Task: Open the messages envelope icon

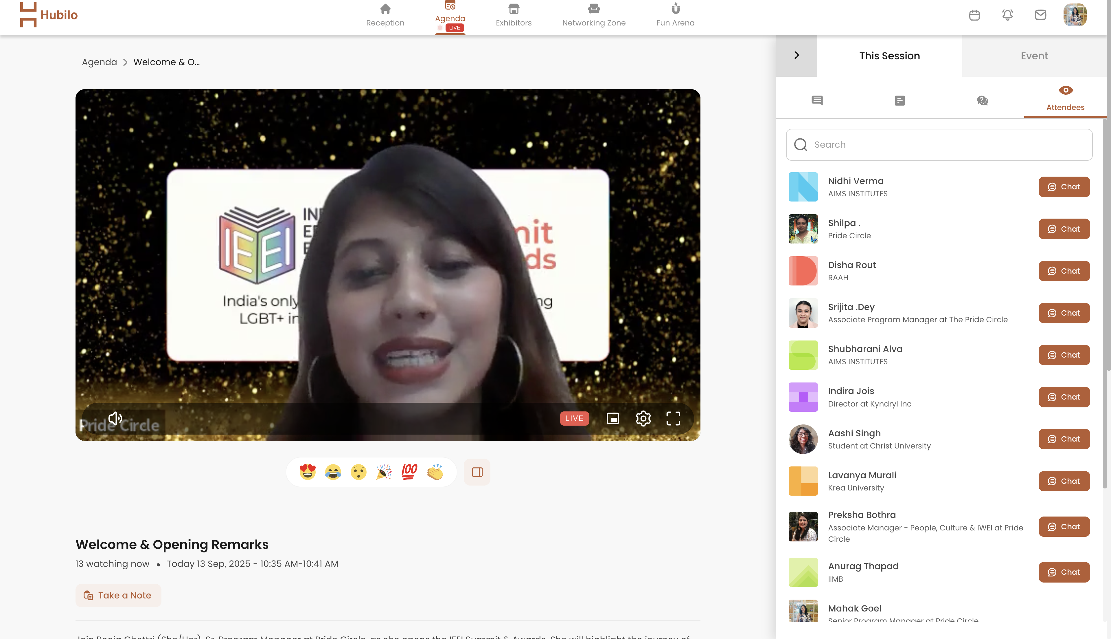Action: click(x=1040, y=15)
